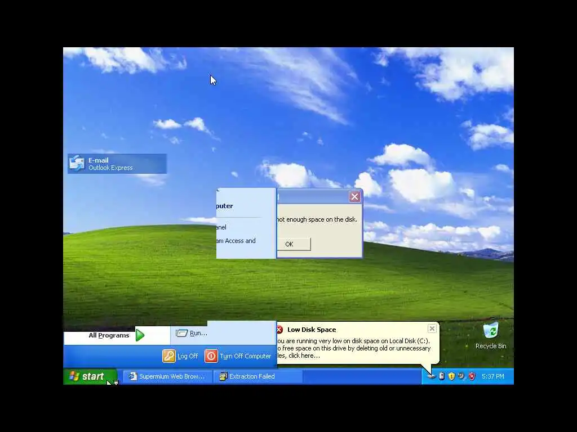Dismiss the Low Disk Space balloon
The width and height of the screenshot is (577, 432).
432,328
